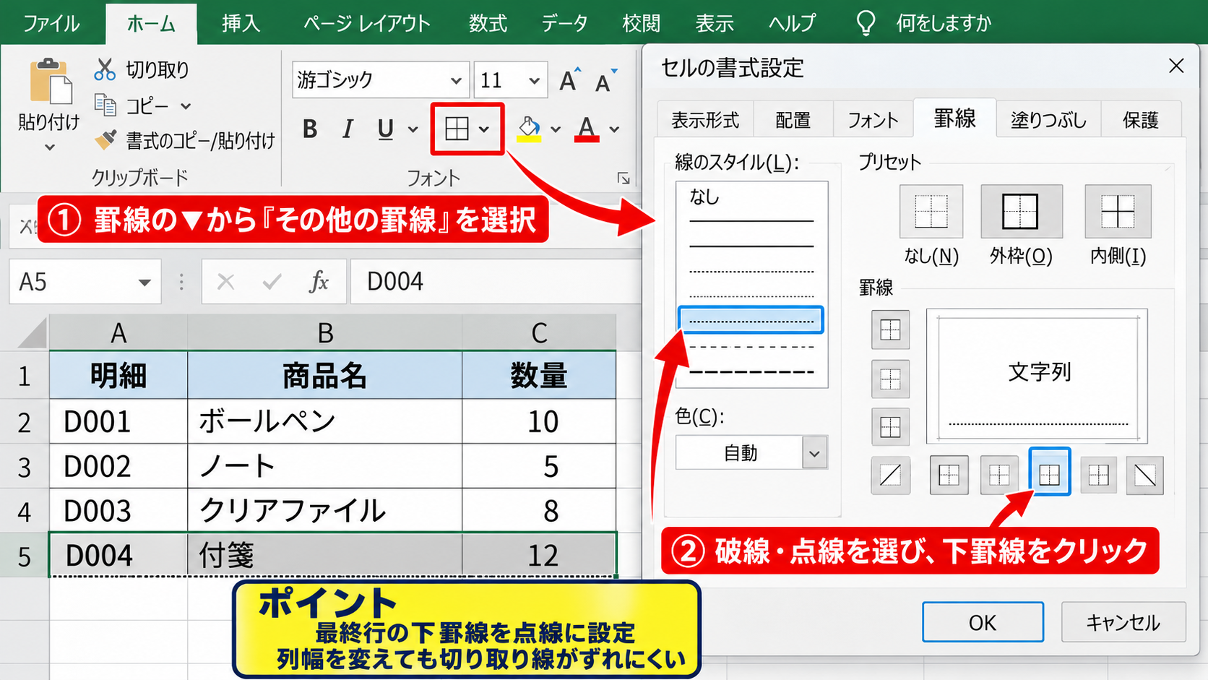
Task: Expand the Borders dropdown arrow
Action: [485, 129]
